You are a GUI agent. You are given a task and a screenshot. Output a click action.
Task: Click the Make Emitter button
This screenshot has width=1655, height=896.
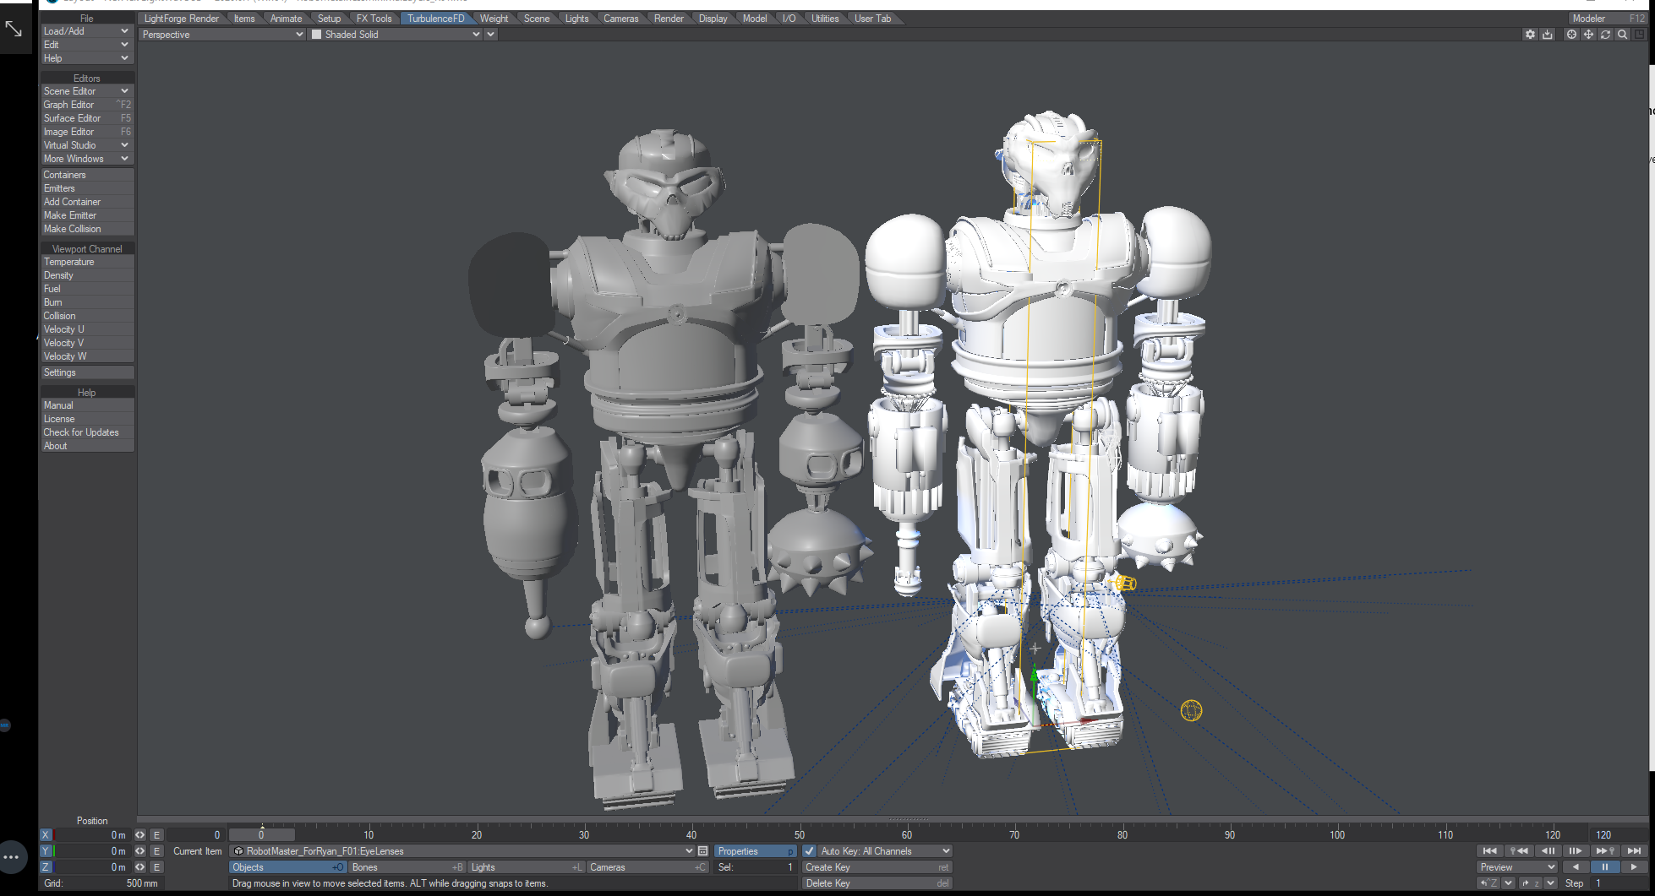click(70, 215)
